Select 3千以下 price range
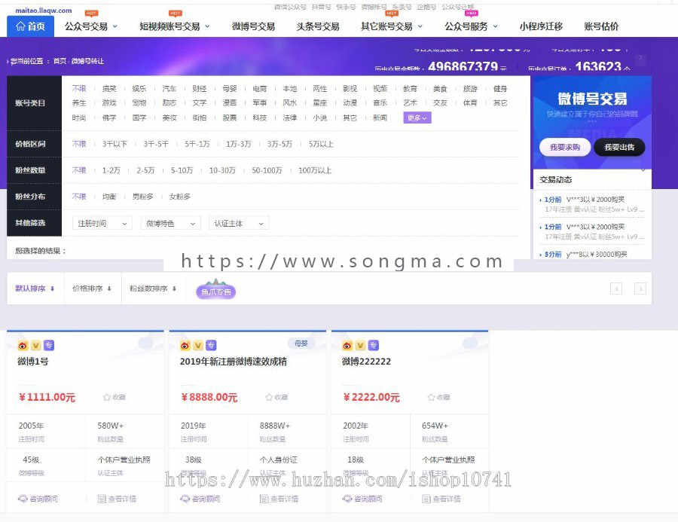The height and width of the screenshot is (522, 678). coord(115,144)
